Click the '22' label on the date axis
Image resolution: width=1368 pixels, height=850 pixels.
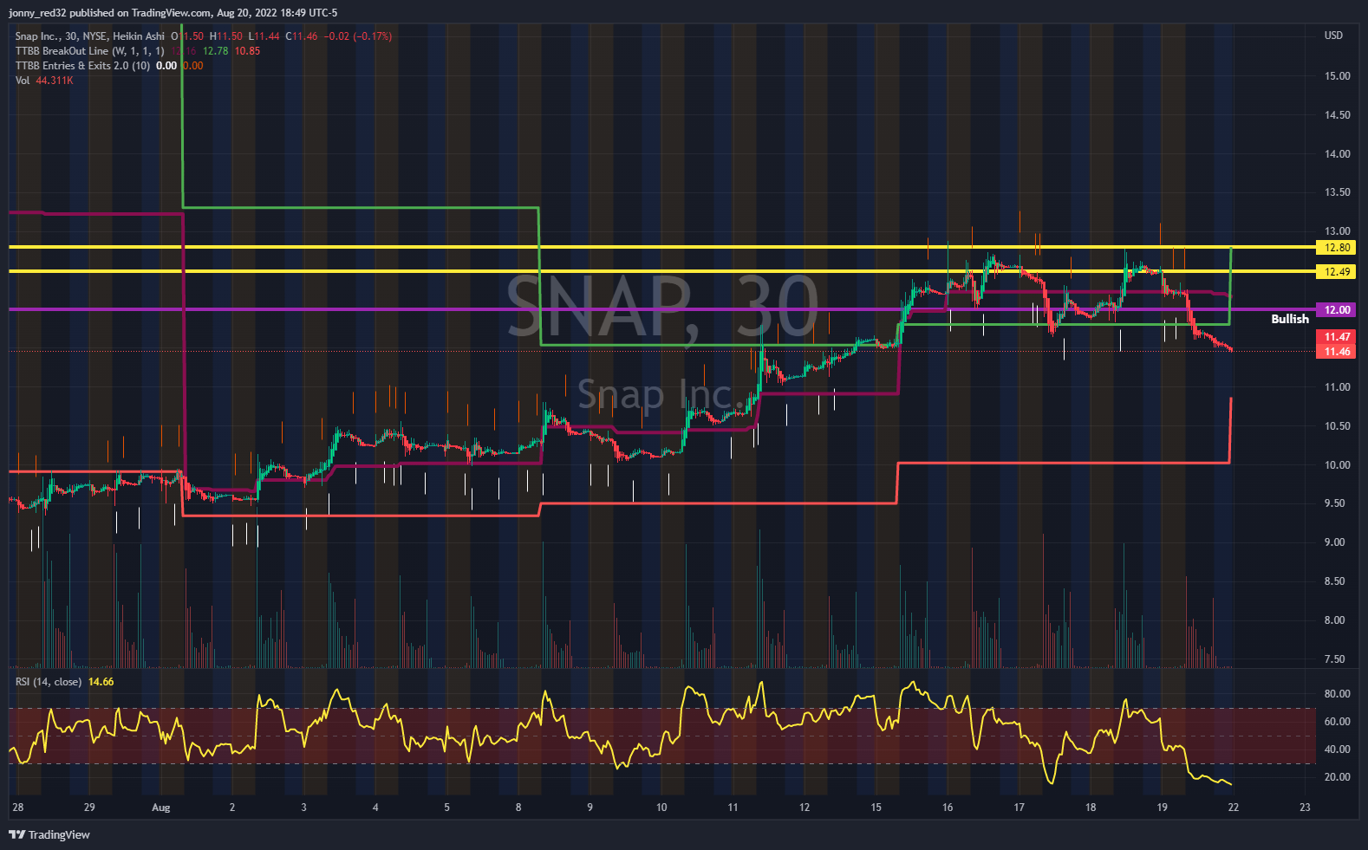(1234, 808)
